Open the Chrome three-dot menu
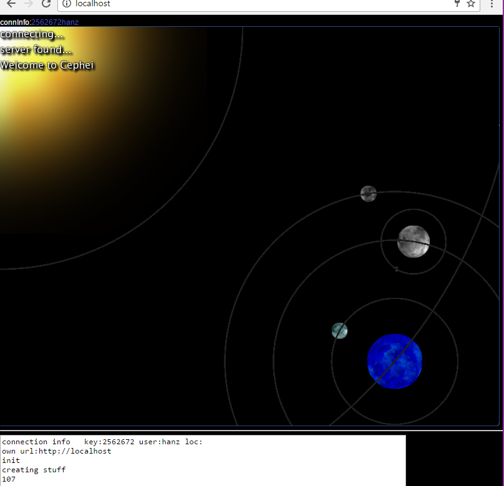 [x=493, y=4]
